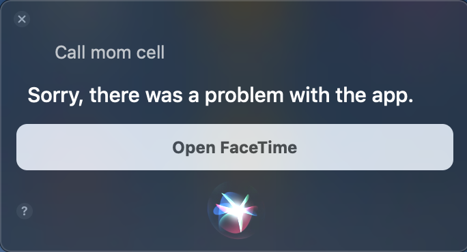Viewport: 467px width, 252px height.
Task: Choose the "Open FaceTime" option
Action: 235,147
